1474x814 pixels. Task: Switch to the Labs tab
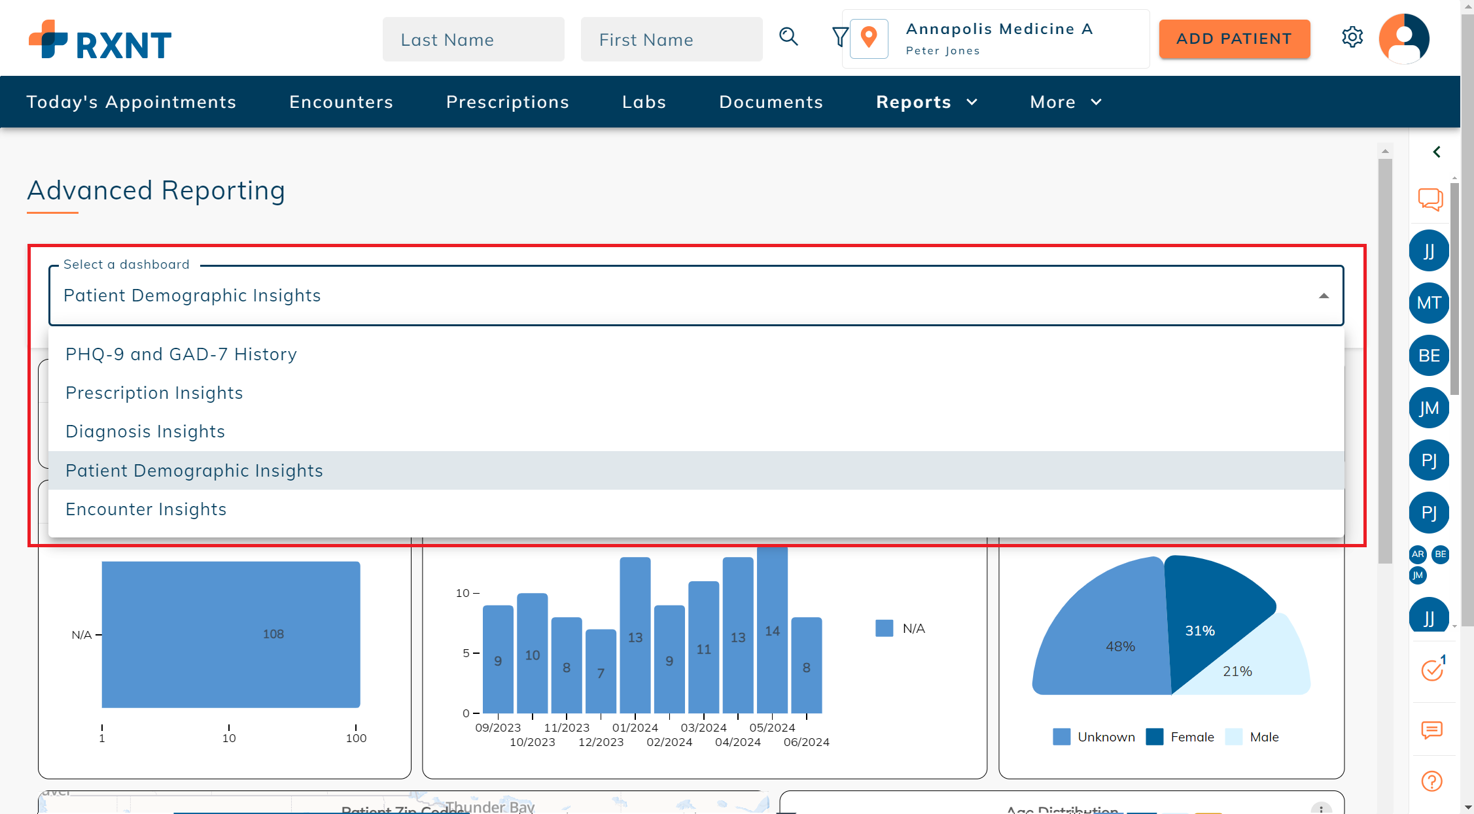point(644,102)
